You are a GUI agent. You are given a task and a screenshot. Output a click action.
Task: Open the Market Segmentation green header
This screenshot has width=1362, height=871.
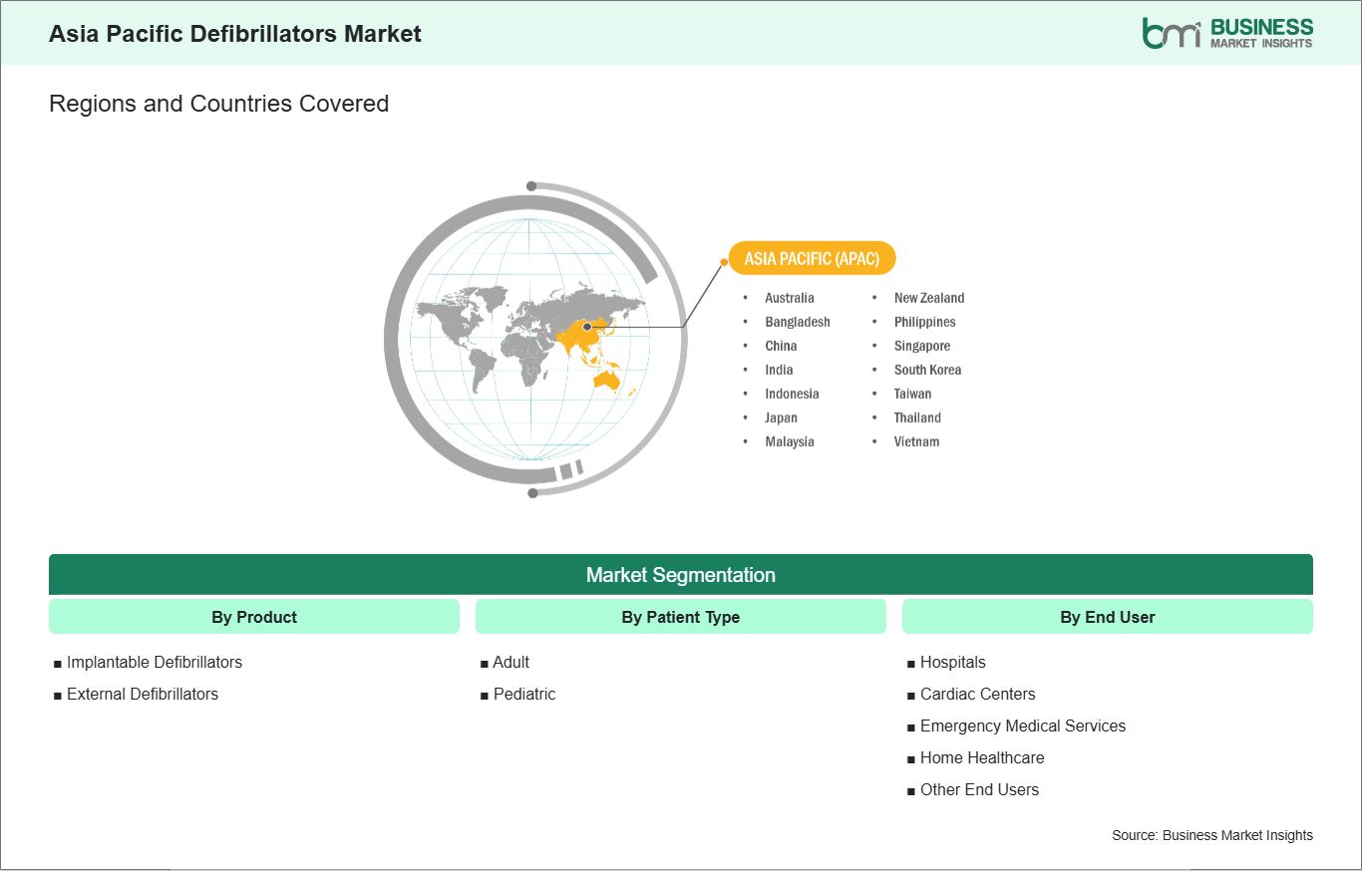681,575
